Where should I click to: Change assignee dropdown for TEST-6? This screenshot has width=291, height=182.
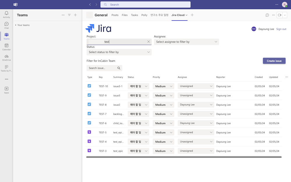click(196, 123)
